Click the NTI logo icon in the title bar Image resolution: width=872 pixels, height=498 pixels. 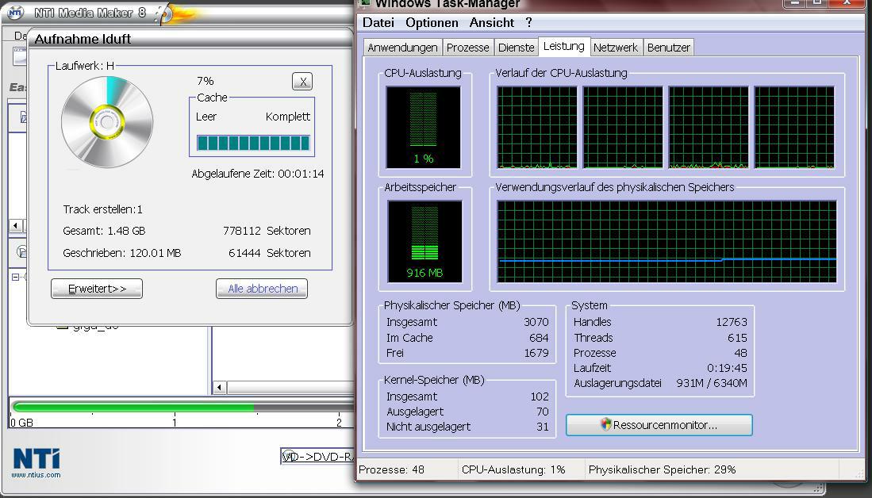(x=15, y=13)
